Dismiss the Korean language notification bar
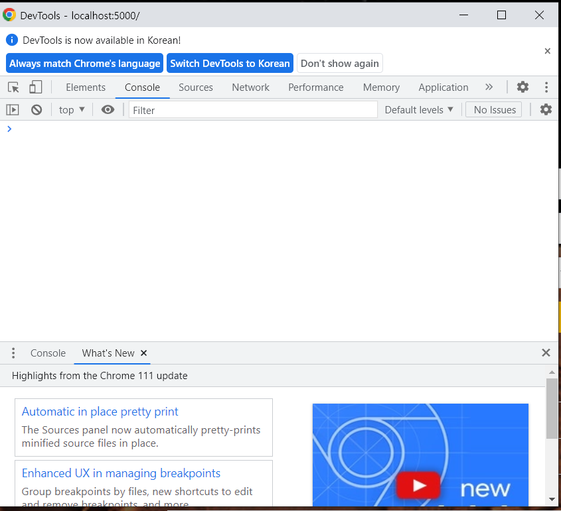This screenshot has width=561, height=511. coord(548,51)
